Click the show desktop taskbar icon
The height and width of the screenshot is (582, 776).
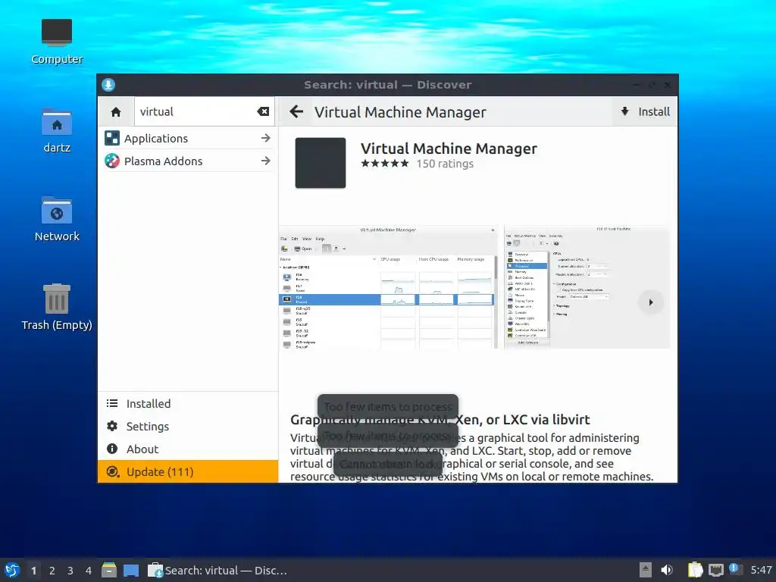(x=131, y=571)
